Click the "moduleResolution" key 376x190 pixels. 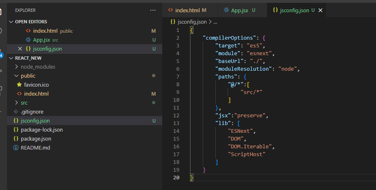(x=244, y=69)
